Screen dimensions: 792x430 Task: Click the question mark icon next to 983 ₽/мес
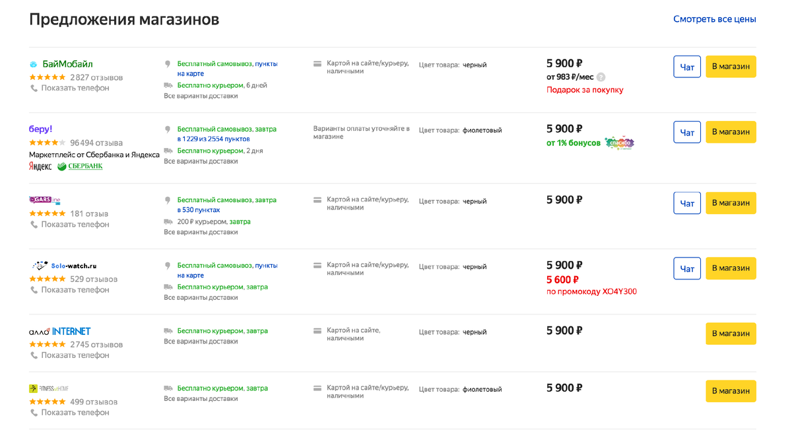pyautogui.click(x=601, y=77)
